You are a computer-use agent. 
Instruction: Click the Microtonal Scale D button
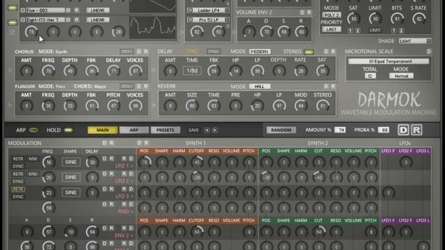point(429,51)
